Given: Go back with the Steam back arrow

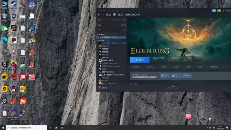Looking at the screenshot, I should [x=99, y=15].
